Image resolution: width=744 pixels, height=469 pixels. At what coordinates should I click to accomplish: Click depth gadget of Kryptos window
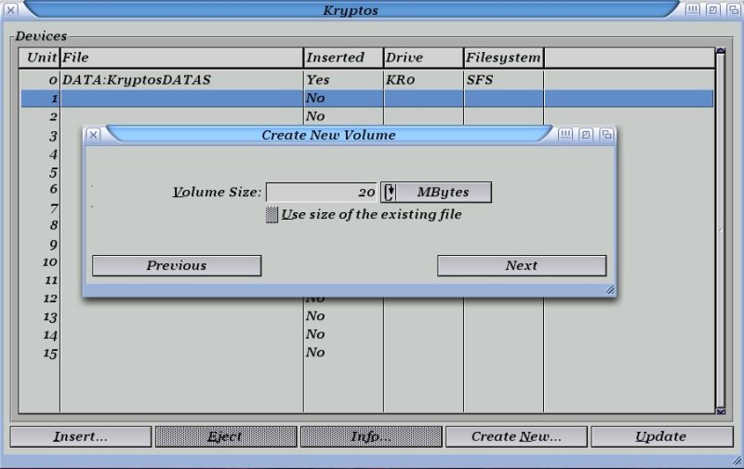[734, 10]
